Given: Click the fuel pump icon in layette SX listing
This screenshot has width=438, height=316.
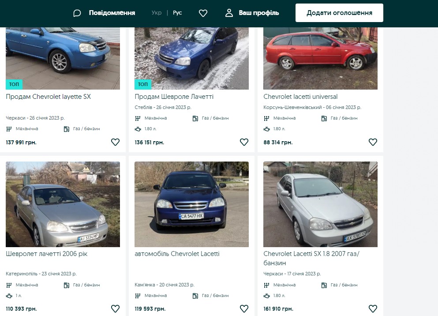Looking at the screenshot, I should coord(67,129).
